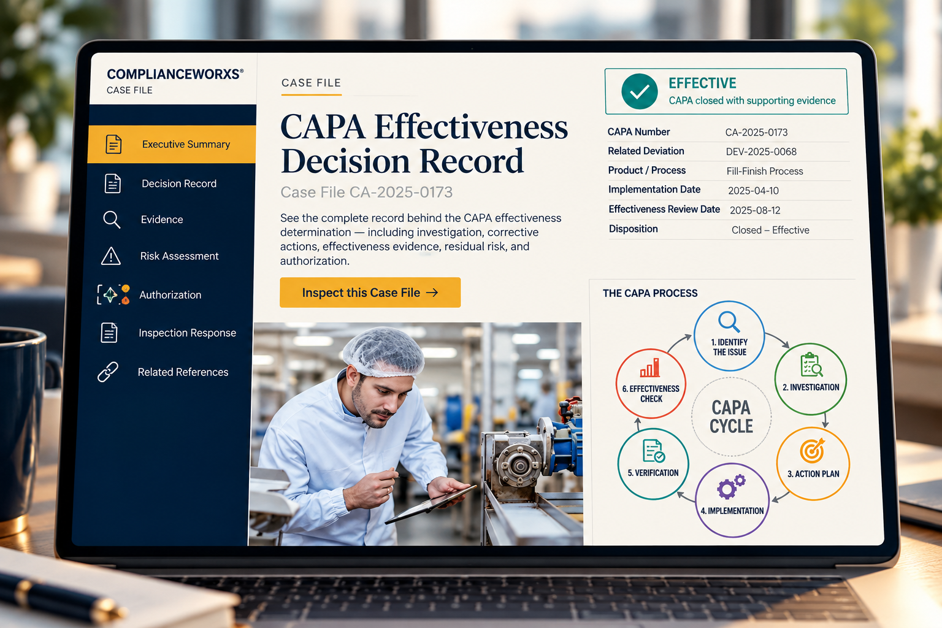Click the CASE FILE text under the logo
942x628 pixels.
[129, 90]
